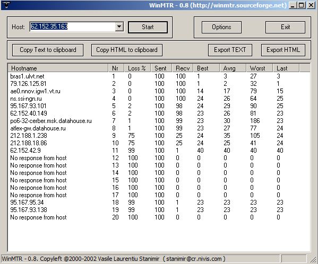Maximize the WinMTR window

302,5
